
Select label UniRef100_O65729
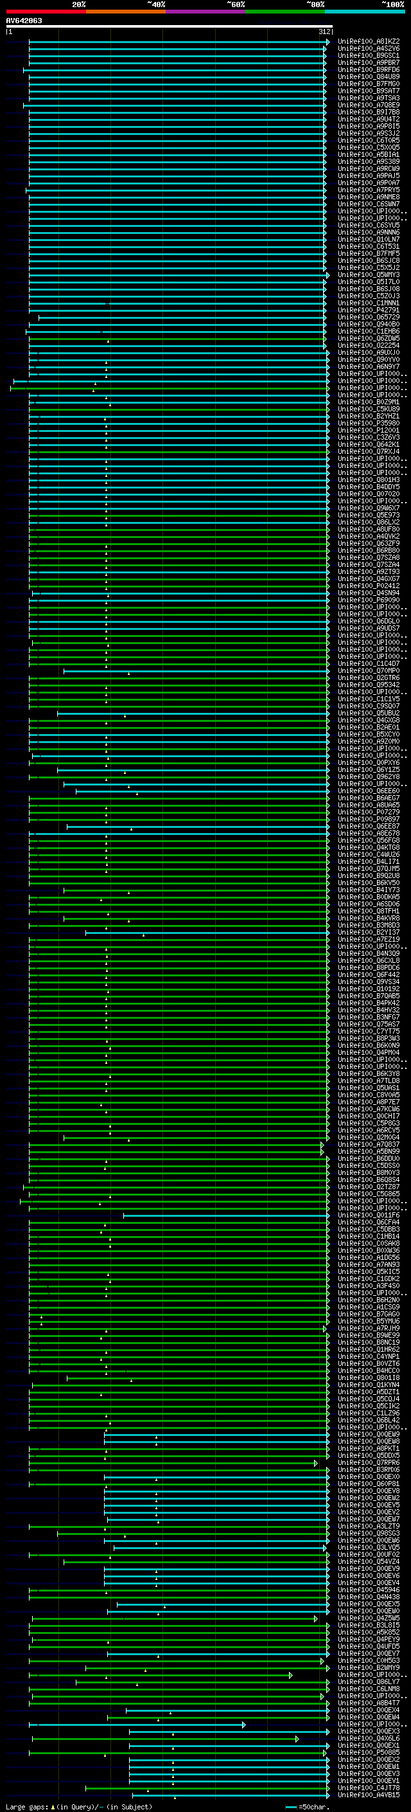pyautogui.click(x=369, y=318)
